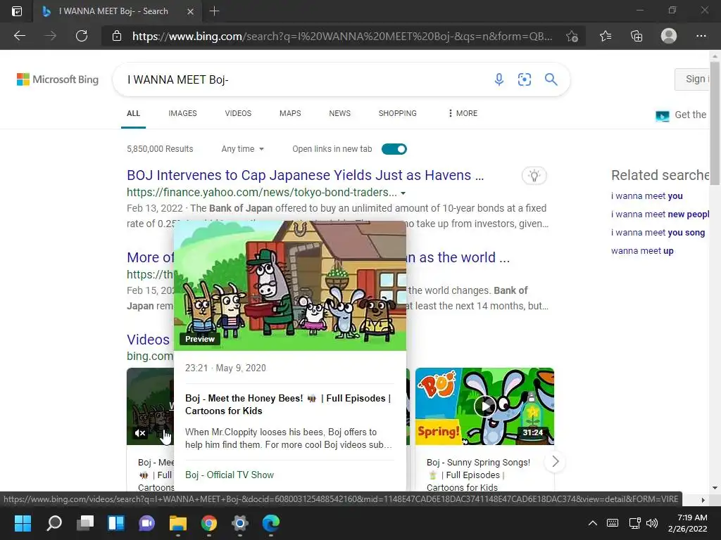The width and height of the screenshot is (721, 540).
Task: Open the Favorites list icon
Action: (606, 36)
